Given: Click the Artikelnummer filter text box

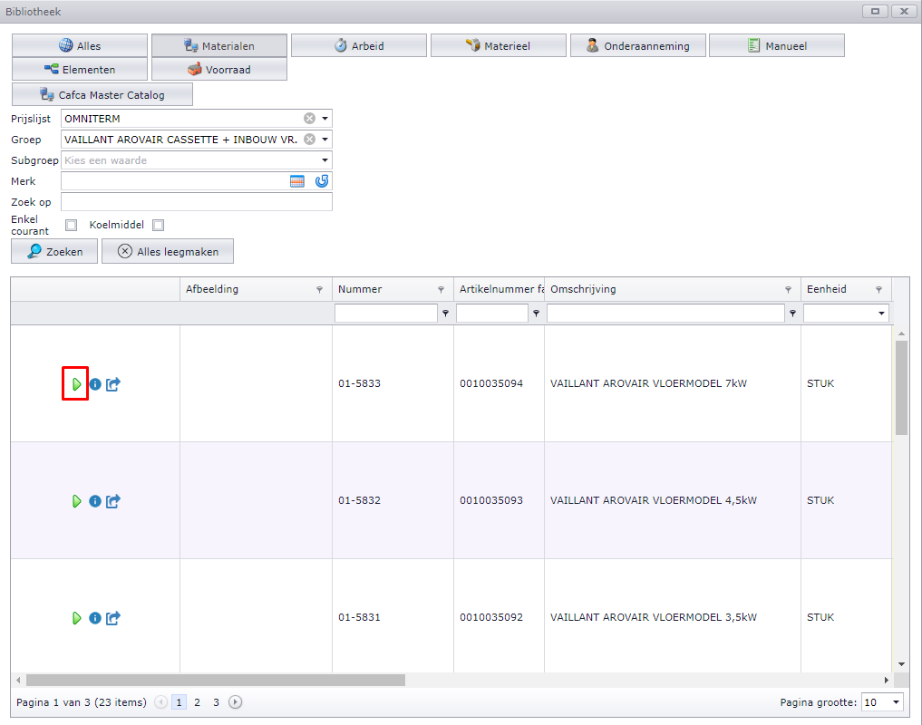Looking at the screenshot, I should [492, 314].
